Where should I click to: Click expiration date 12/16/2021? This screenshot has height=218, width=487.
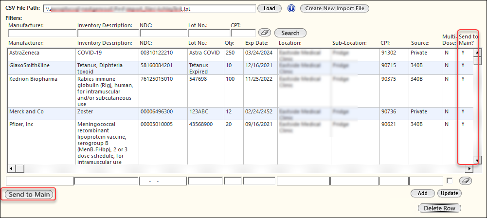coord(259,66)
